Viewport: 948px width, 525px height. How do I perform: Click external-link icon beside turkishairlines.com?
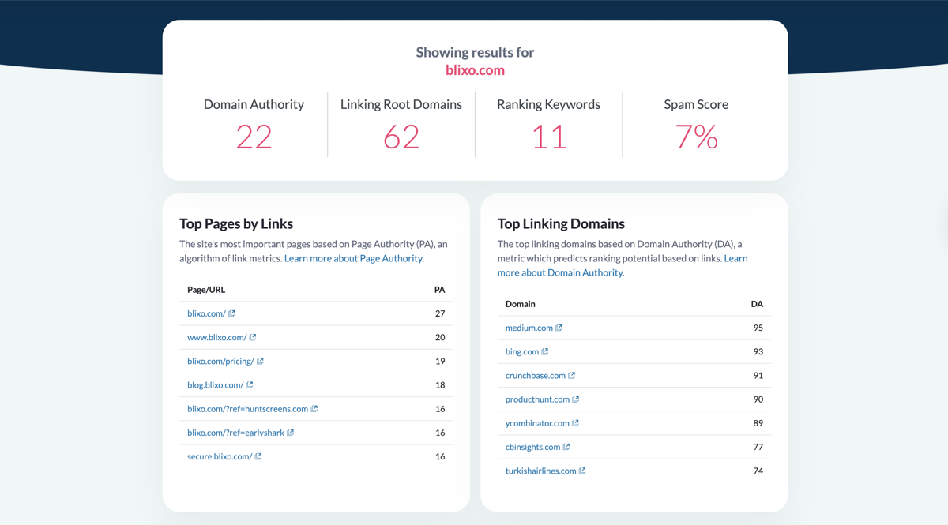point(583,471)
